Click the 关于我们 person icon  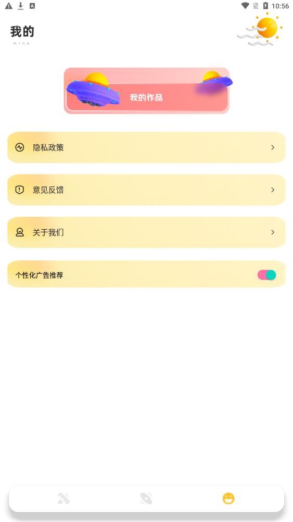click(x=20, y=232)
